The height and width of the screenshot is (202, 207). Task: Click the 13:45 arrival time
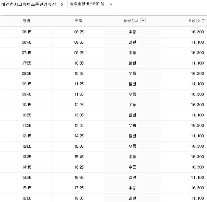coord(79,126)
